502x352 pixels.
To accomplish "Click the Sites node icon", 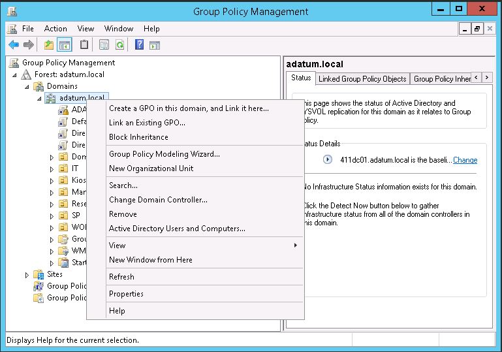I will point(39,274).
